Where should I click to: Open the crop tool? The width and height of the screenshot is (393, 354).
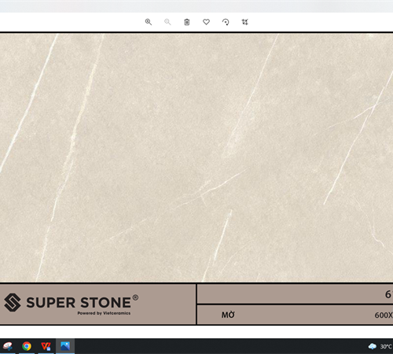pyautogui.click(x=244, y=22)
